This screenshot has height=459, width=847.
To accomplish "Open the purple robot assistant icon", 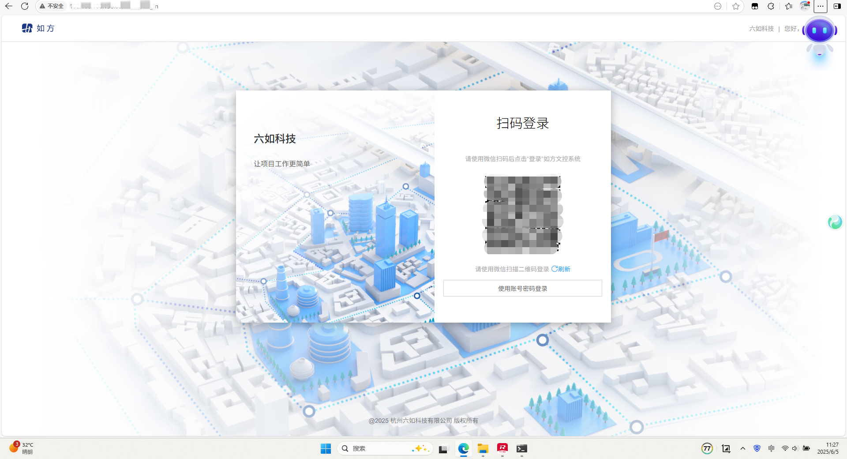I will (819, 31).
